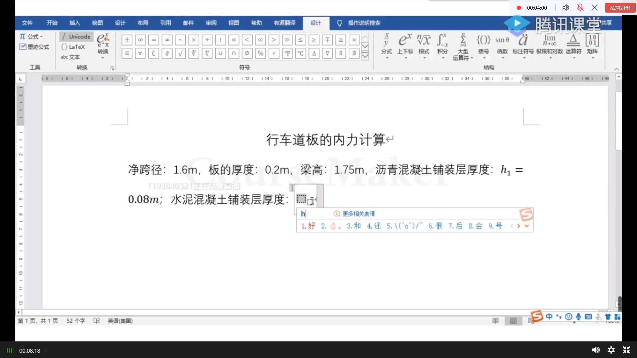Insert the partial differential symbol

tap(167, 53)
